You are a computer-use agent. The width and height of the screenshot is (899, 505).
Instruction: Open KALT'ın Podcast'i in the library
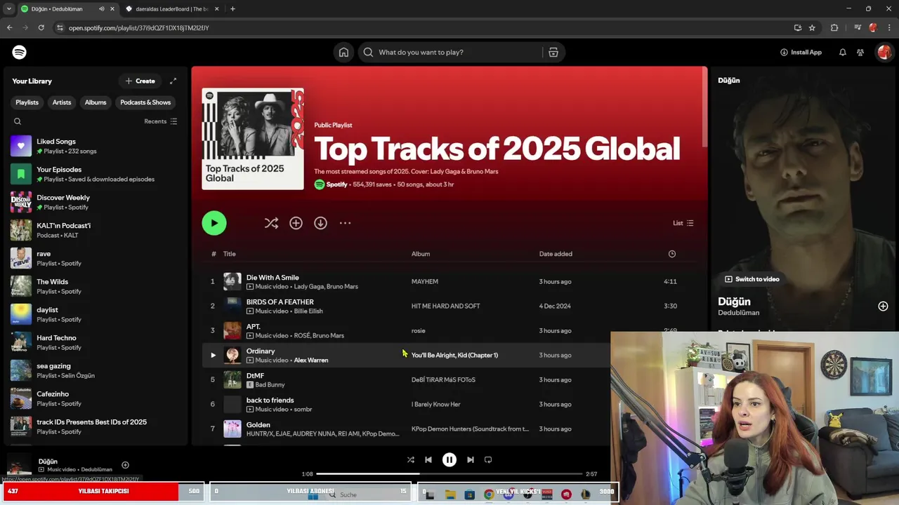tap(95, 230)
